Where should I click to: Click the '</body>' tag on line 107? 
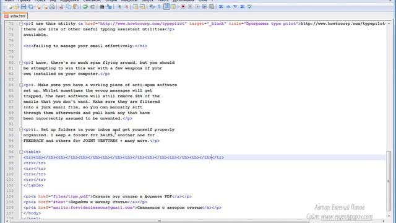pos(32,213)
